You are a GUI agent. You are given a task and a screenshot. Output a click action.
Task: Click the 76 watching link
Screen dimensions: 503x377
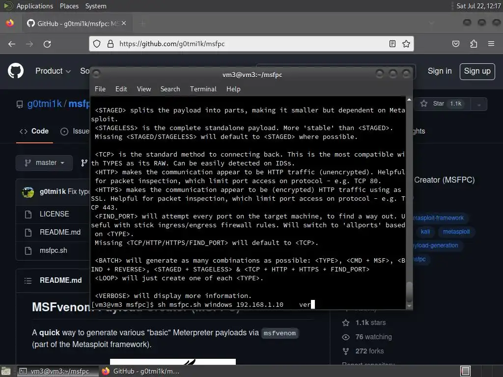tap(373, 337)
